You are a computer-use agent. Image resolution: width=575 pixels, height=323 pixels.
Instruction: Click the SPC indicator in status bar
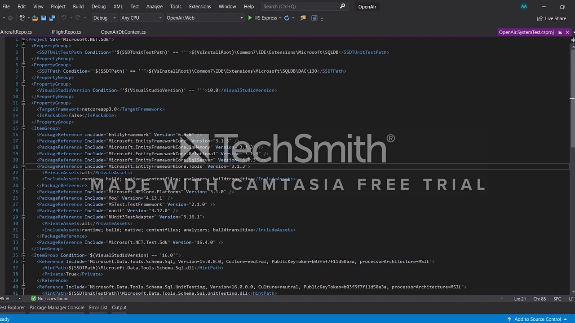557,299
